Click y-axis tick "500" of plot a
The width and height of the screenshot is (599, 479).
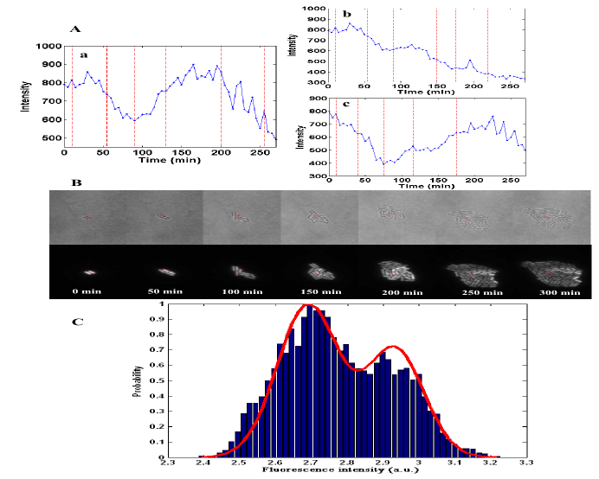click(x=54, y=138)
